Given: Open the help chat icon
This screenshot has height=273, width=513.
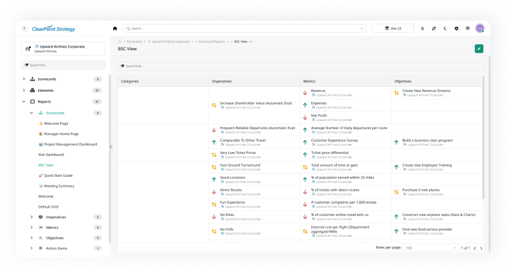Looking at the screenshot, I should [468, 29].
